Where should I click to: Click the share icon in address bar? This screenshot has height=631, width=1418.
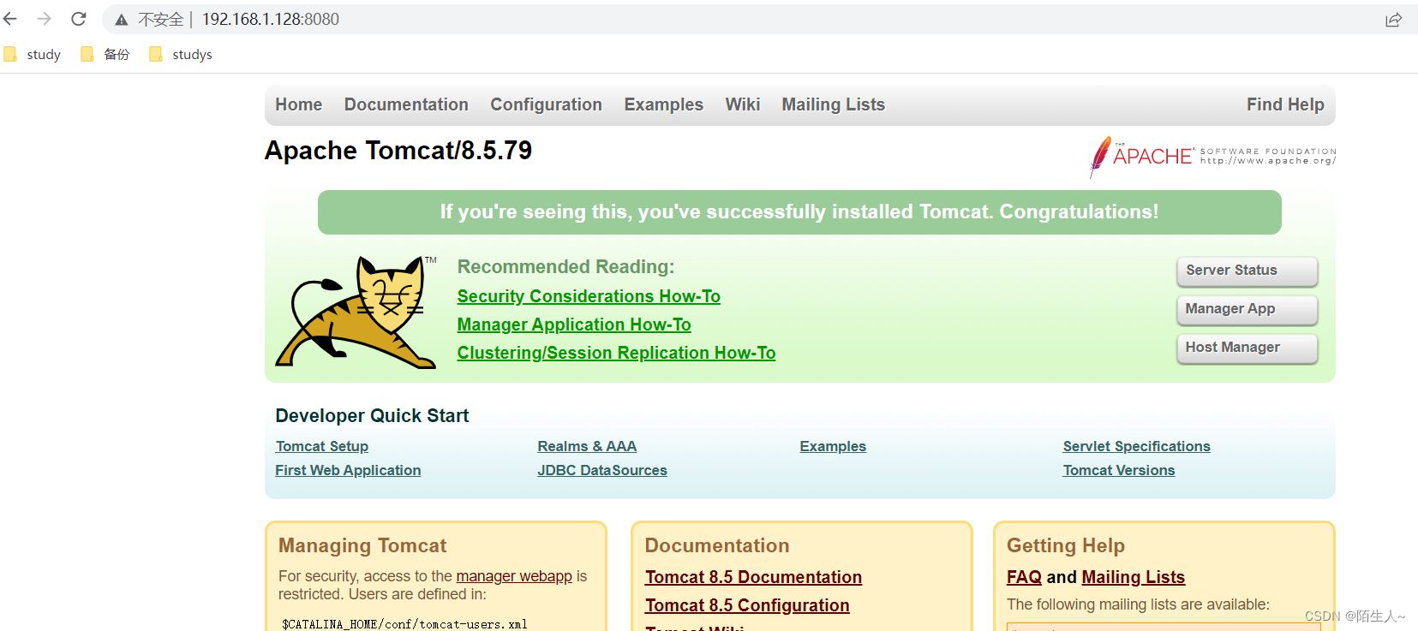pyautogui.click(x=1394, y=20)
